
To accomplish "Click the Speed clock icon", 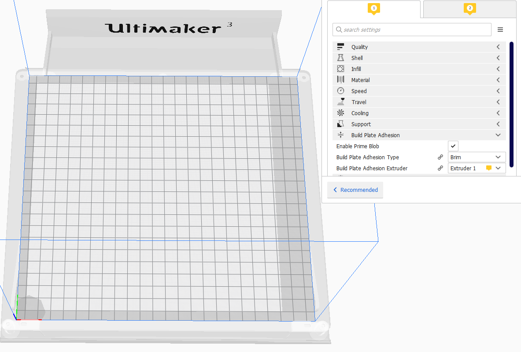I will pyautogui.click(x=340, y=90).
